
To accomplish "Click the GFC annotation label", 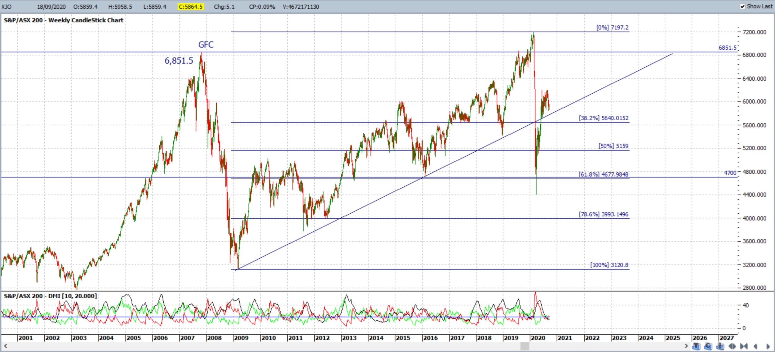I will tap(206, 45).
